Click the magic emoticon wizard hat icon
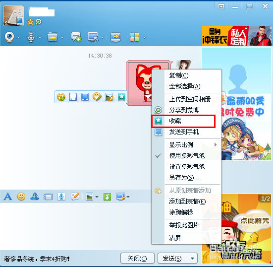 click(x=35, y=197)
